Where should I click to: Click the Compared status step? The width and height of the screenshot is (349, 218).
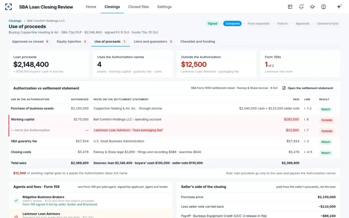click(232, 24)
